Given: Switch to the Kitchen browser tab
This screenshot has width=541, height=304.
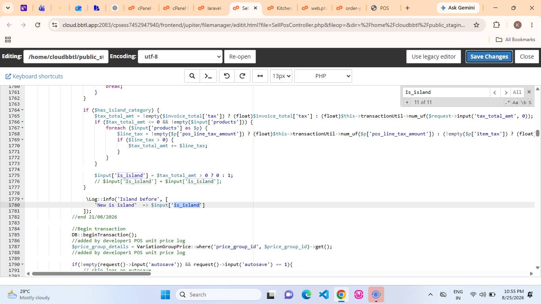Looking at the screenshot, I should [280, 8].
